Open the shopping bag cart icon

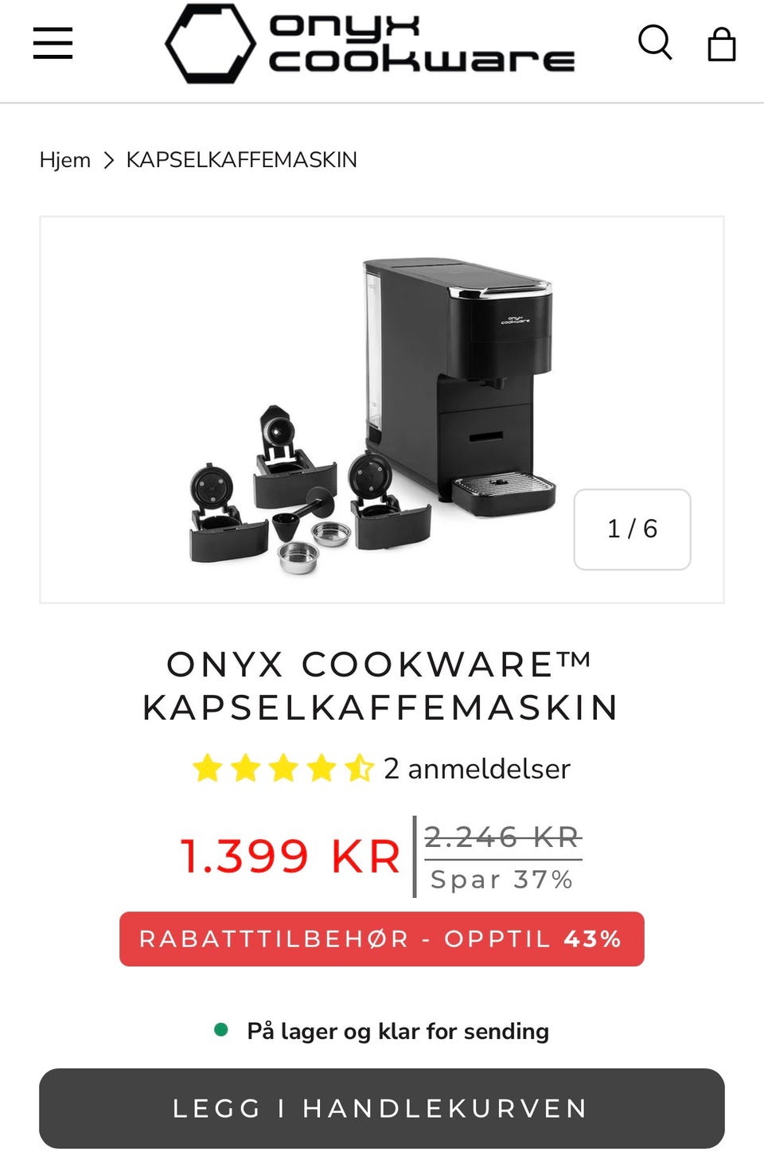pos(721,44)
